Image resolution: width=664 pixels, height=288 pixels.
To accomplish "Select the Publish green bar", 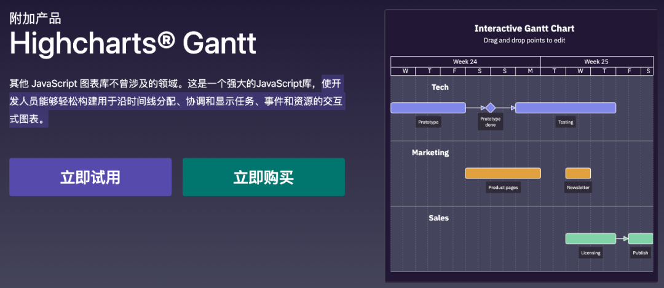I will click(x=641, y=238).
